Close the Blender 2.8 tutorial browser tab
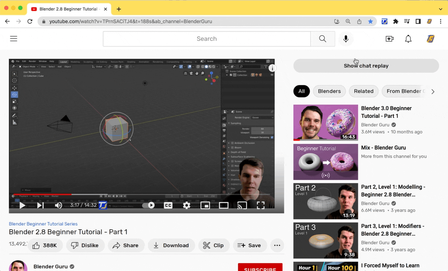The image size is (448, 271). point(106,9)
